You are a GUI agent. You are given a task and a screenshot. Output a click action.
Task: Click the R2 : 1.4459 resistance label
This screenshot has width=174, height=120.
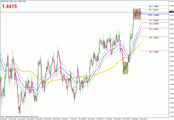154,7
